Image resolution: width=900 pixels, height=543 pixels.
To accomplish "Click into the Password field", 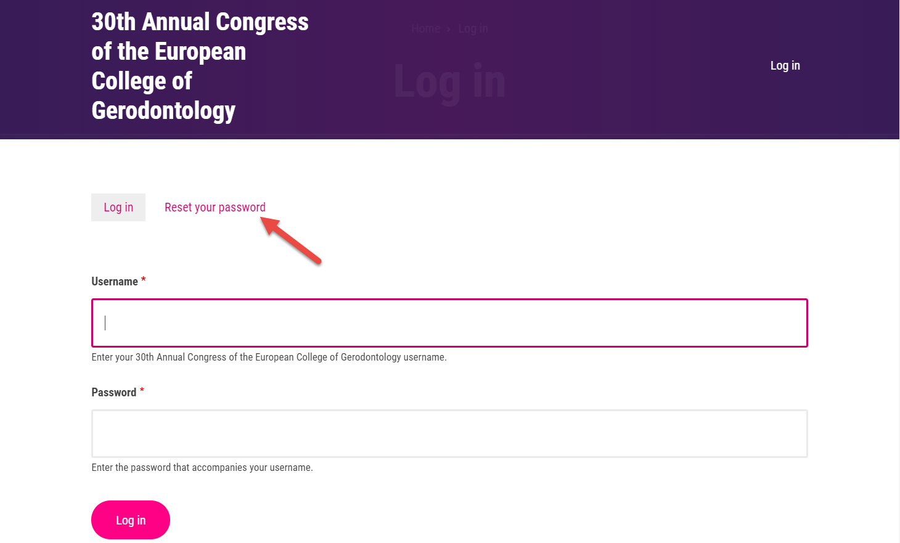I will (x=449, y=433).
